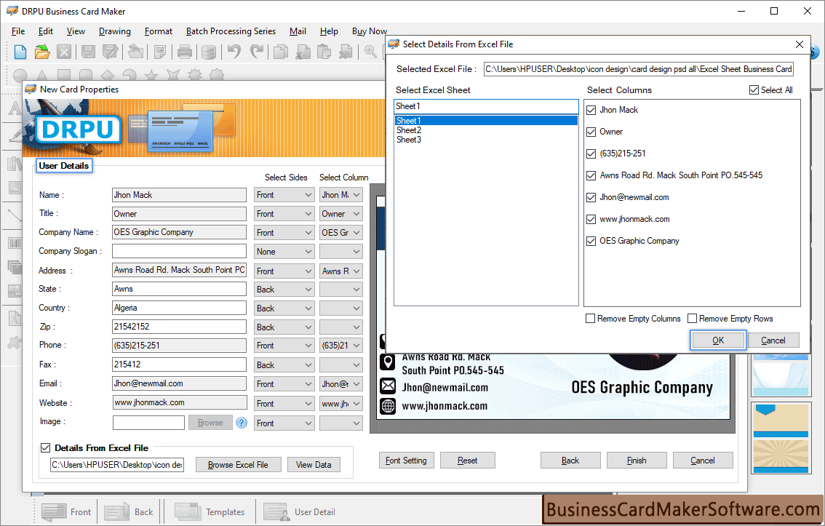Viewport: 825px width, 526px height.
Task: Open the Phone row Select Column dropdown
Action: click(x=341, y=346)
